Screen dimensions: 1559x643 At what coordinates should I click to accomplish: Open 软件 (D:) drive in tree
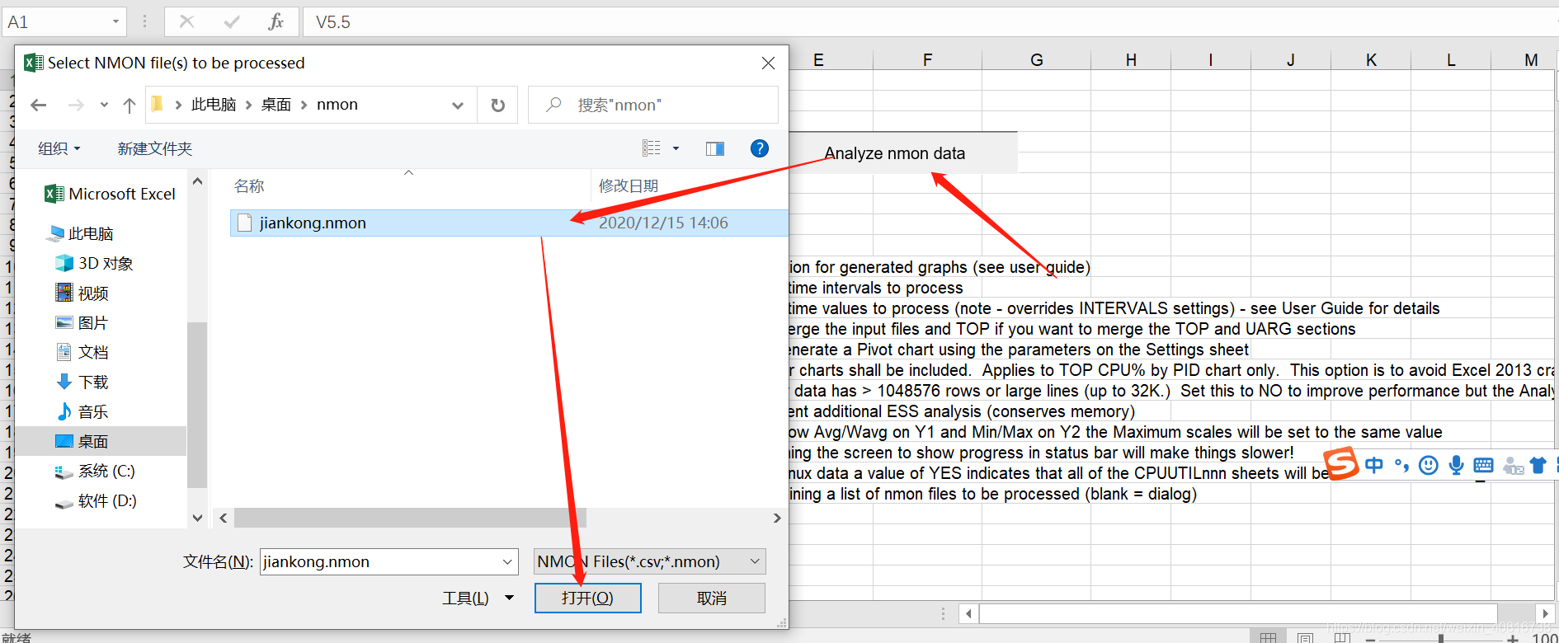tap(96, 500)
